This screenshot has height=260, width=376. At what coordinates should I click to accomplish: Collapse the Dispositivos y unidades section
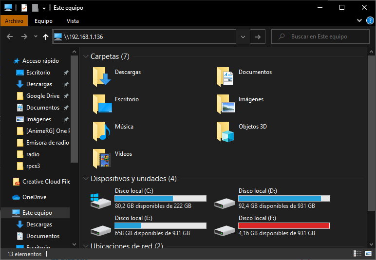85,179
